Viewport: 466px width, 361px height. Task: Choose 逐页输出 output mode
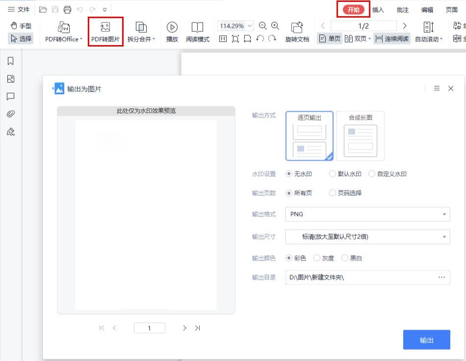310,136
